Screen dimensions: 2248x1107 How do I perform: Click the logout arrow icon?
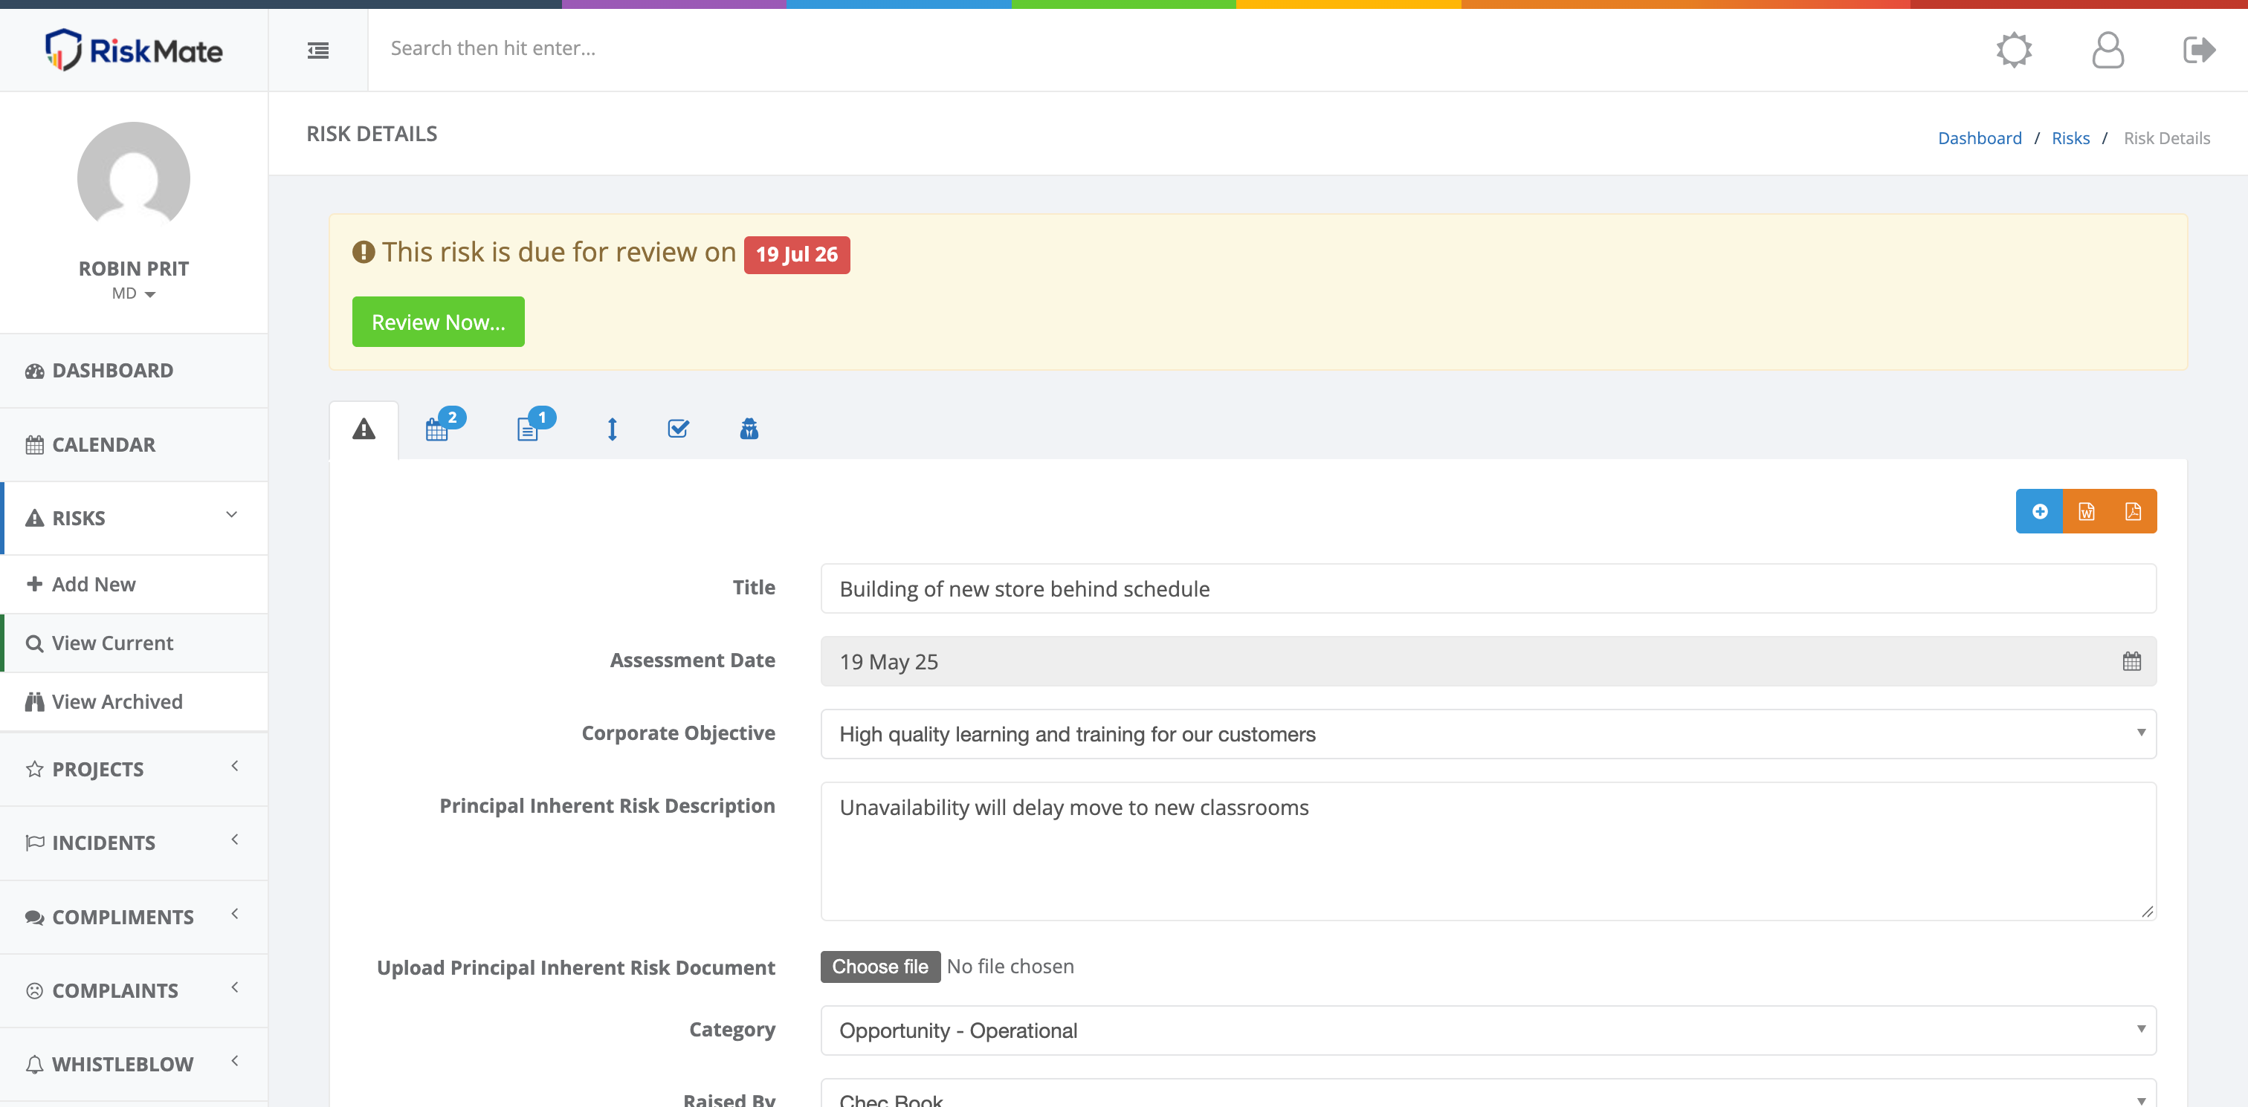tap(2199, 50)
